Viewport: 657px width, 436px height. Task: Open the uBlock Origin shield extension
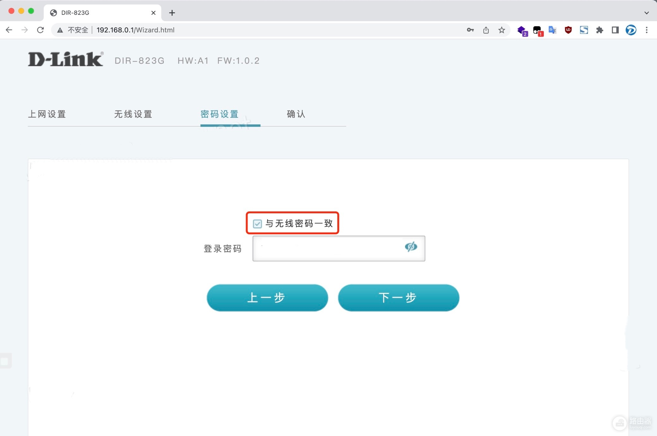pyautogui.click(x=568, y=30)
